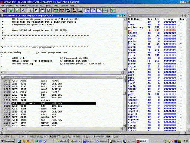
Task: Open the File menu
Action: click(3, 6)
